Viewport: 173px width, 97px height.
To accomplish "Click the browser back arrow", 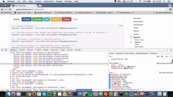I will (2, 9).
